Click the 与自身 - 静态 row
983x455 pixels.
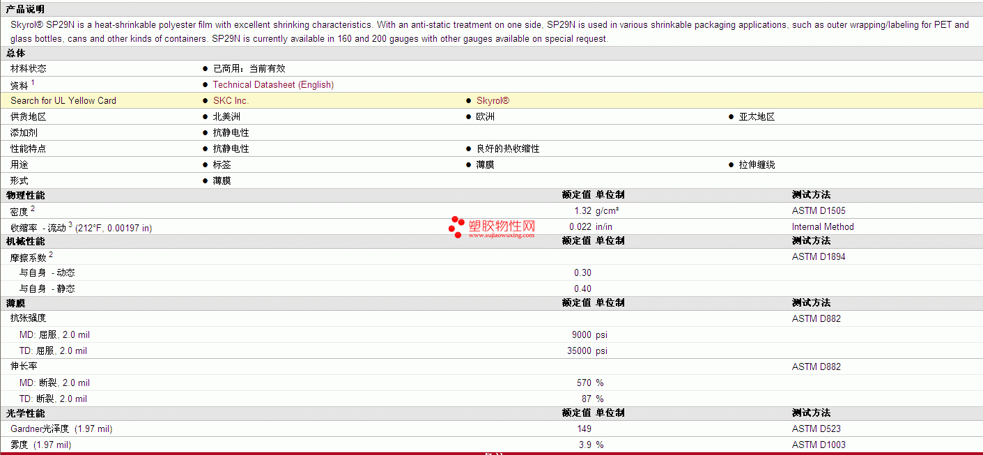[x=47, y=289]
